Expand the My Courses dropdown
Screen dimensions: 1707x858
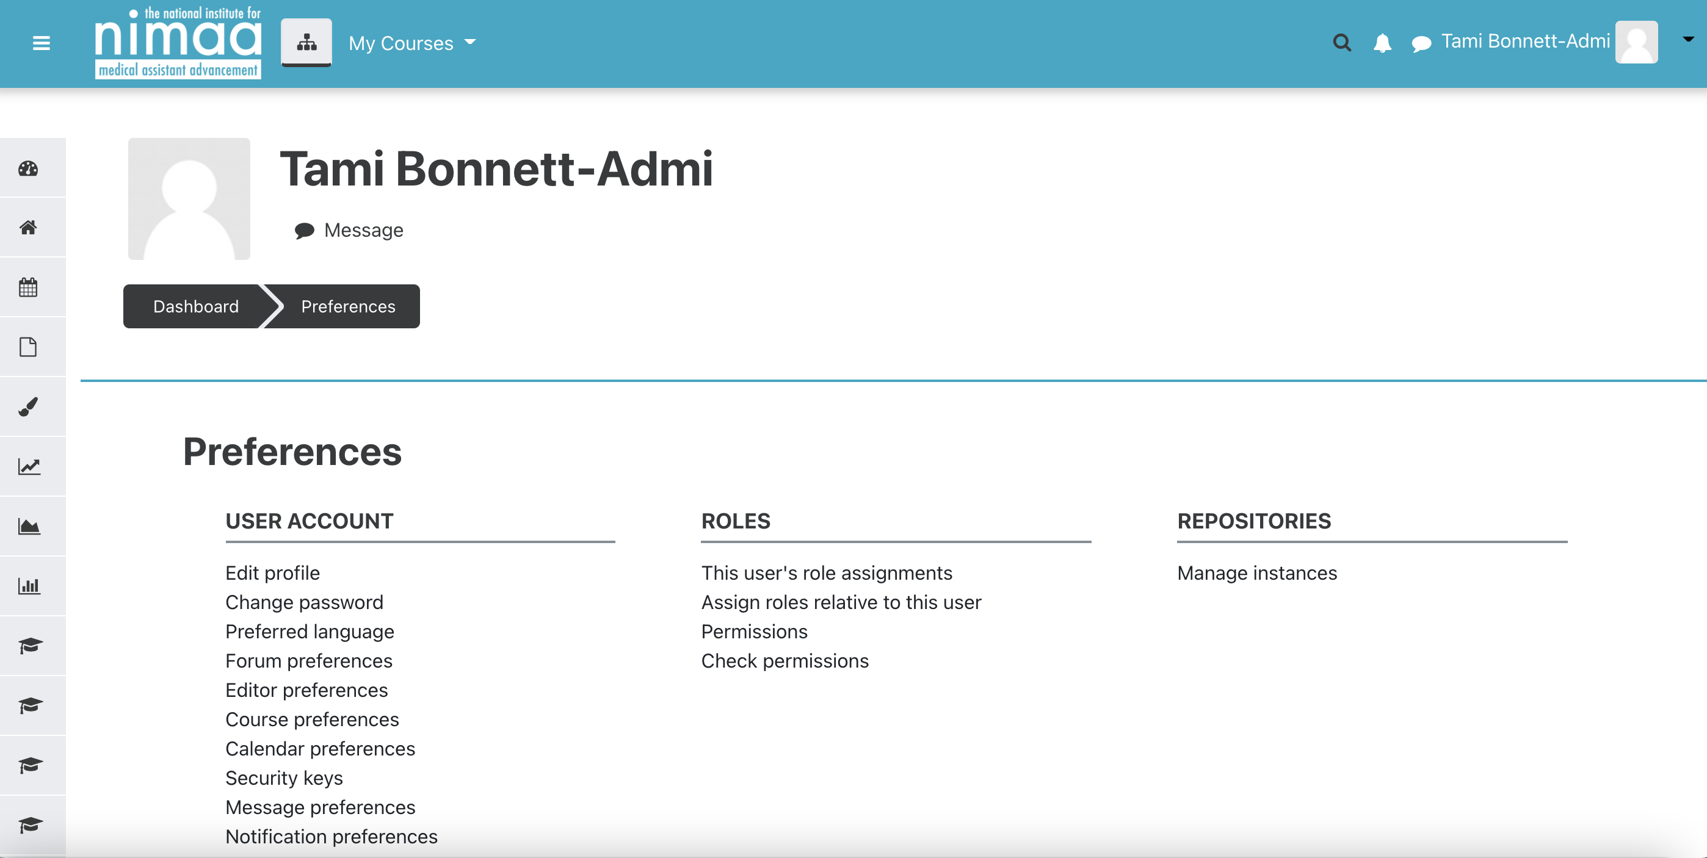point(412,43)
